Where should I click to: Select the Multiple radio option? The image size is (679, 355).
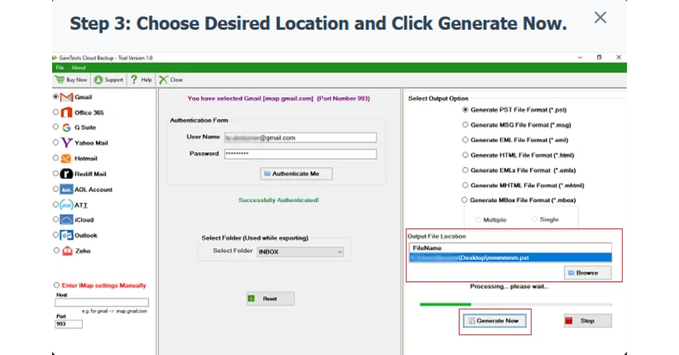479,219
